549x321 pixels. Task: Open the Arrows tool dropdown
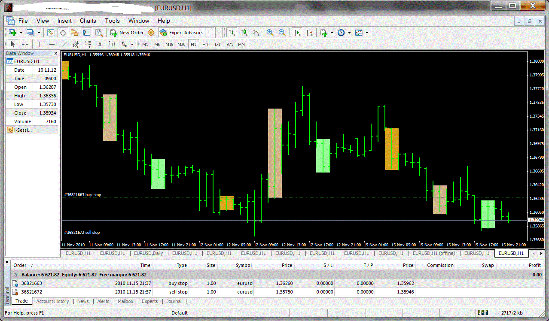click(132, 44)
